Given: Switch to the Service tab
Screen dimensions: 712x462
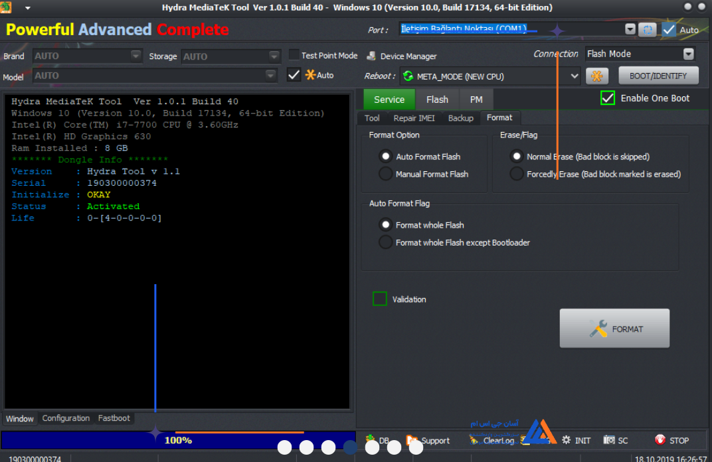Looking at the screenshot, I should [389, 100].
